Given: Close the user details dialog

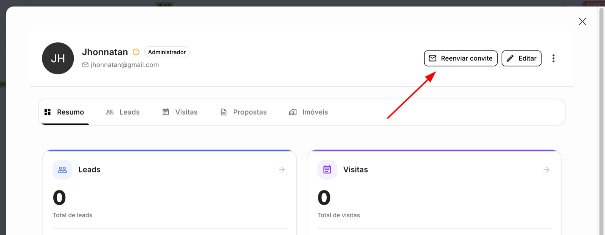Looking at the screenshot, I should click(x=582, y=22).
